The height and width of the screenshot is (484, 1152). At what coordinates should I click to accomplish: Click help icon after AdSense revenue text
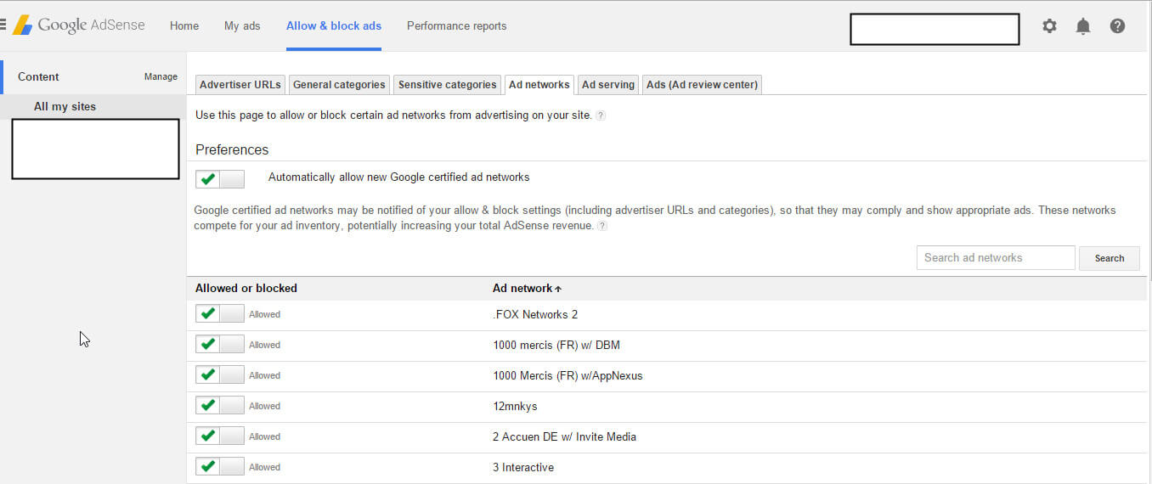click(x=602, y=226)
